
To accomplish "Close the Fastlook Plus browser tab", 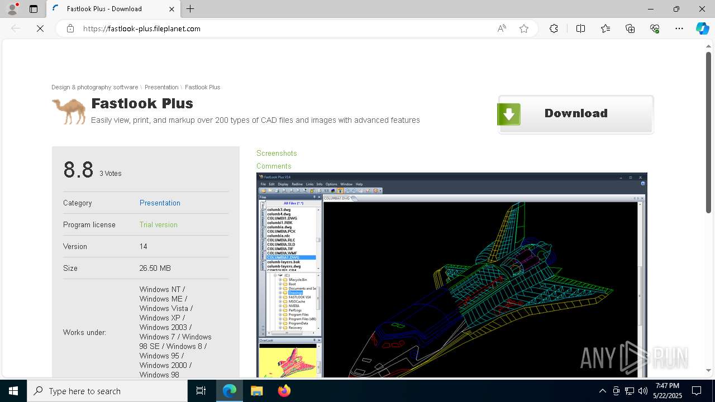I will (171, 9).
